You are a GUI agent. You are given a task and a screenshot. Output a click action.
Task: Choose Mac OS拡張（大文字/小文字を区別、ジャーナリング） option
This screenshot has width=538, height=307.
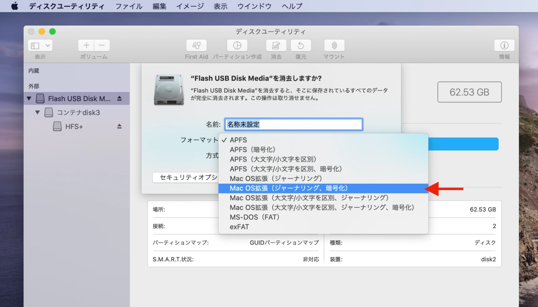coord(323,198)
